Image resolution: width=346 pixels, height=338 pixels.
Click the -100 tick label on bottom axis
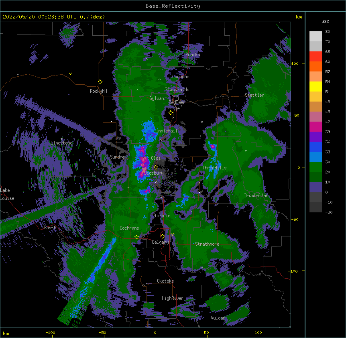[50, 332]
